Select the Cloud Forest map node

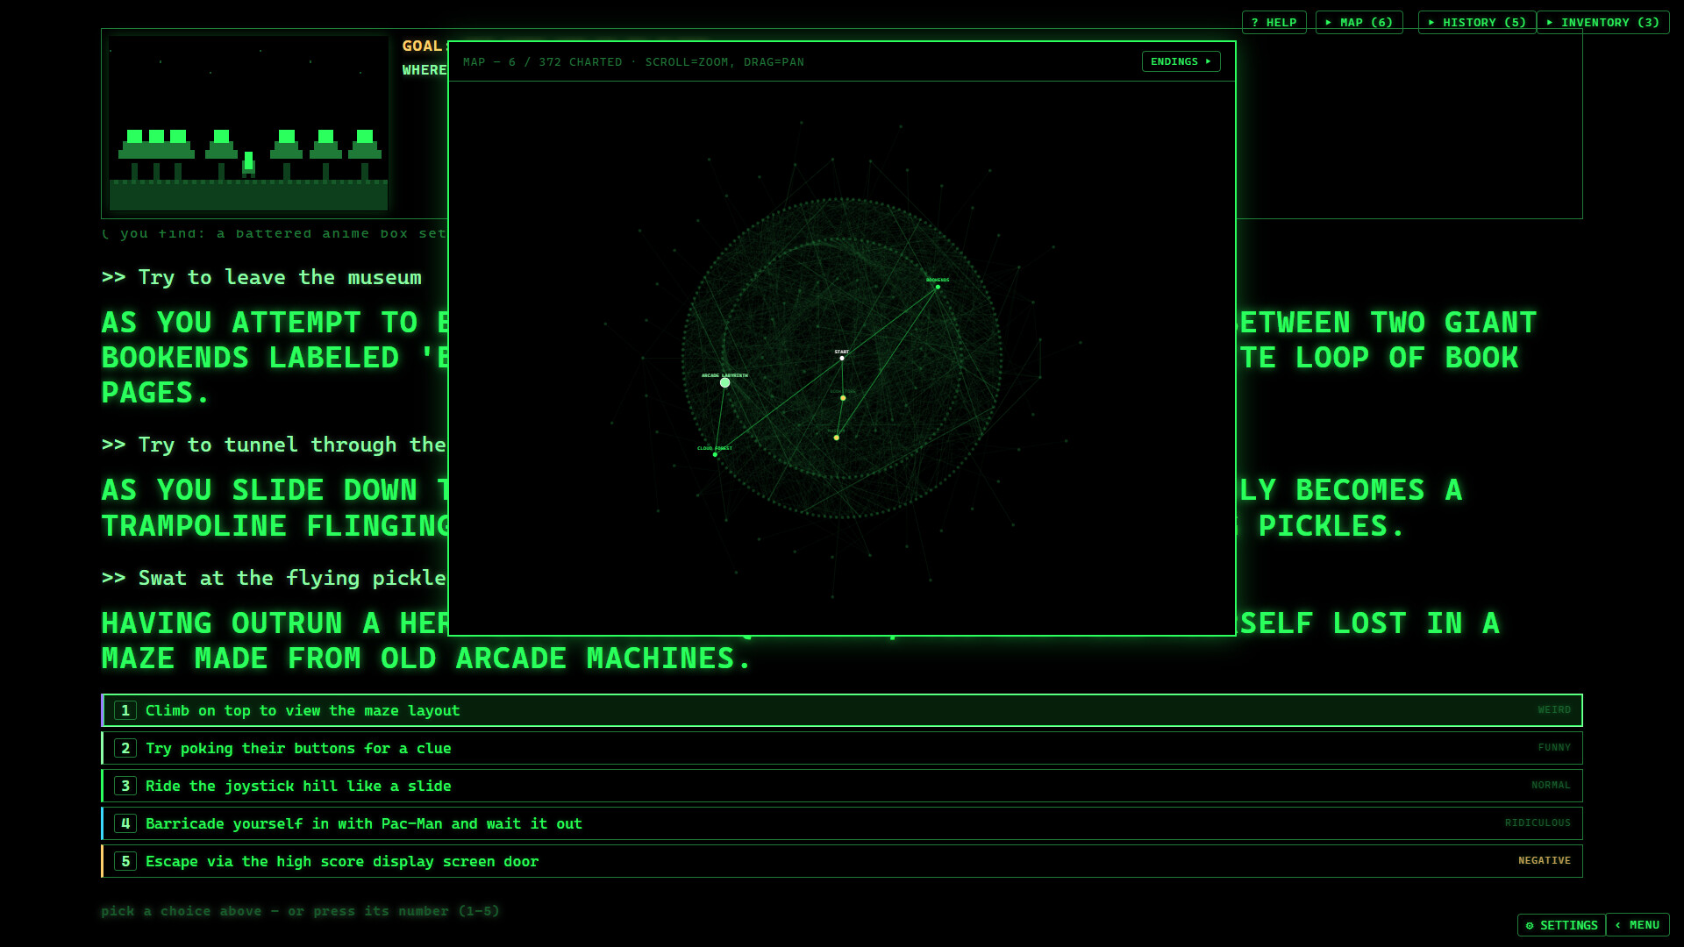coord(715,454)
